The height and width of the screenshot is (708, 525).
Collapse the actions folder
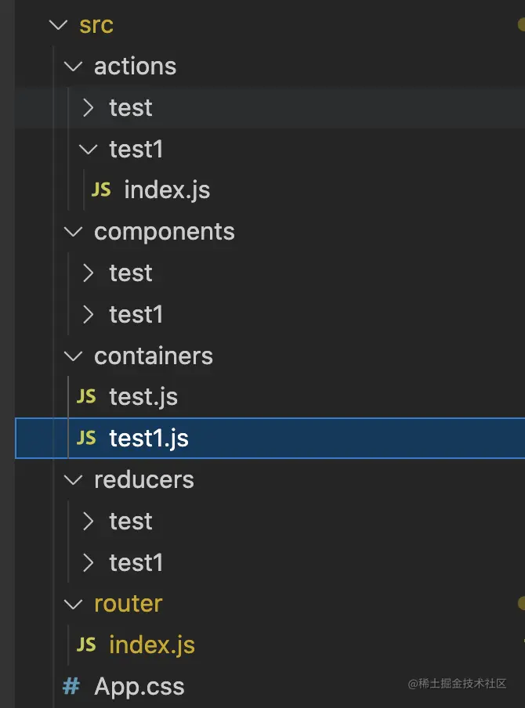tap(74, 67)
